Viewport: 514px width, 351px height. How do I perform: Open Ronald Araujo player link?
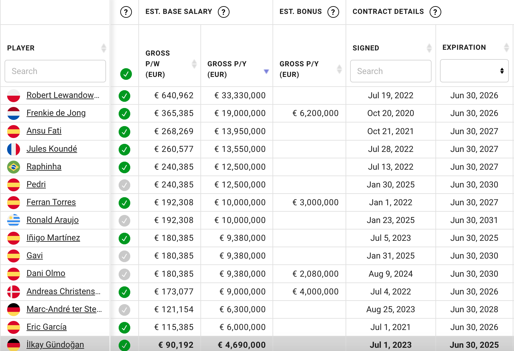[52, 220]
